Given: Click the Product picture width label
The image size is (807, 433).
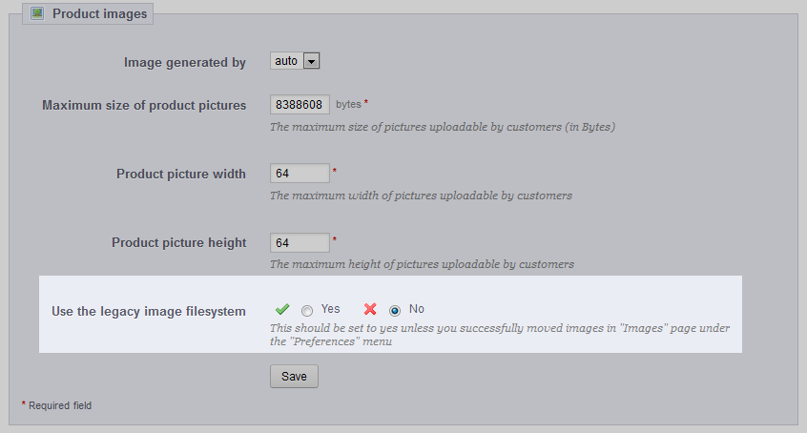Looking at the screenshot, I should click(181, 174).
